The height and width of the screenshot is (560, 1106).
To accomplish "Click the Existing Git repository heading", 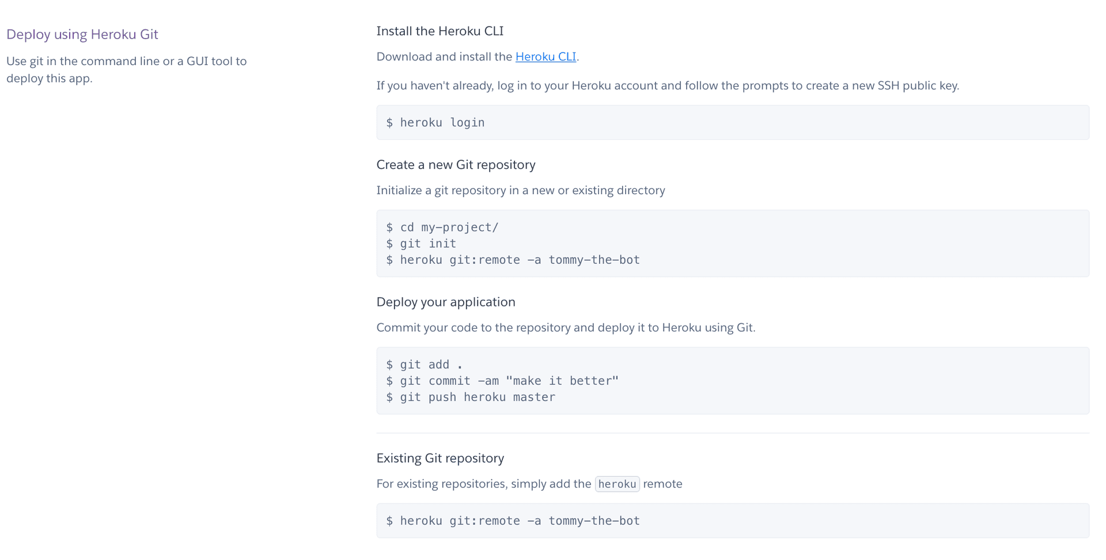I will 440,457.
